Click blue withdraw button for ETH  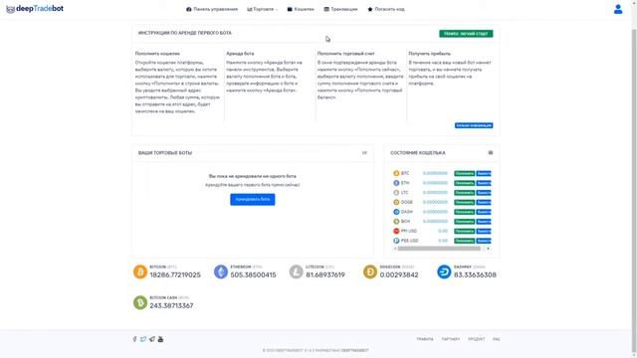tap(484, 183)
